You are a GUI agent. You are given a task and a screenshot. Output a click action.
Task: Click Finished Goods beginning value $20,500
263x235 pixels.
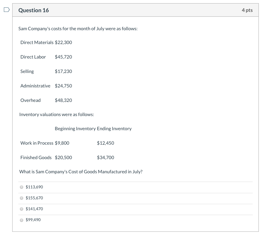tap(63, 158)
